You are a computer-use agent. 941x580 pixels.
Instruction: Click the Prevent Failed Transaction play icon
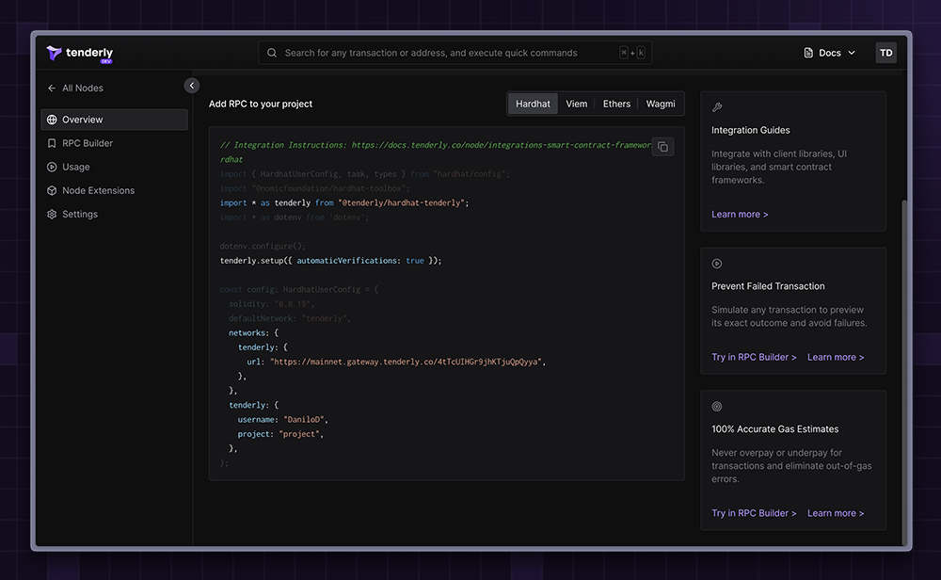716,264
